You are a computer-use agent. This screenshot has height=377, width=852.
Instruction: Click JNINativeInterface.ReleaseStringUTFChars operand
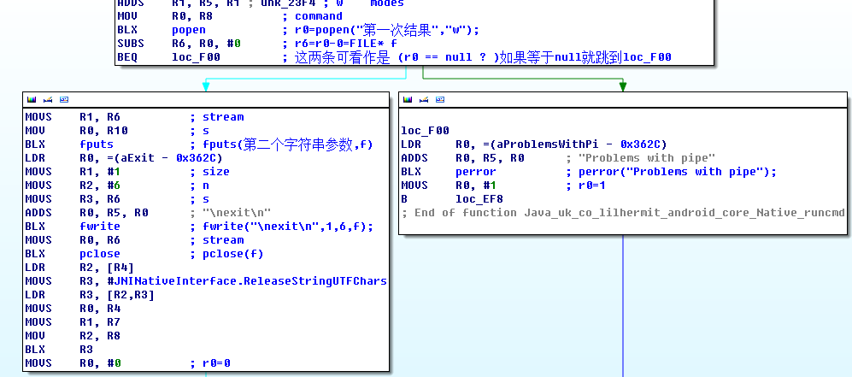tap(247, 281)
